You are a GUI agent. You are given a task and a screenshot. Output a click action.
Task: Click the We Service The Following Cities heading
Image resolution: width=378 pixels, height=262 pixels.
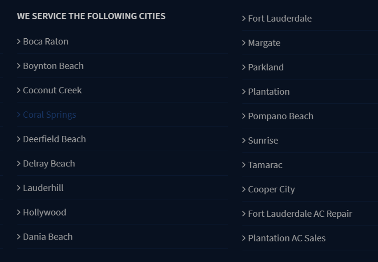[91, 16]
